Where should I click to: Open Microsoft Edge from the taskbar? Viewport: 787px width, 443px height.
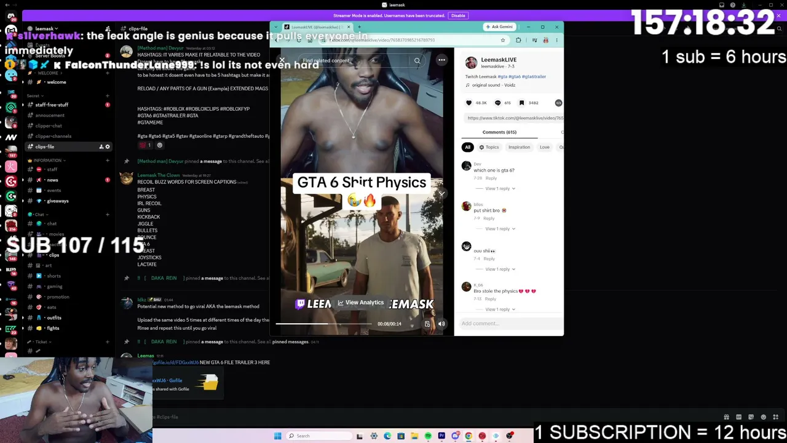coord(387,436)
